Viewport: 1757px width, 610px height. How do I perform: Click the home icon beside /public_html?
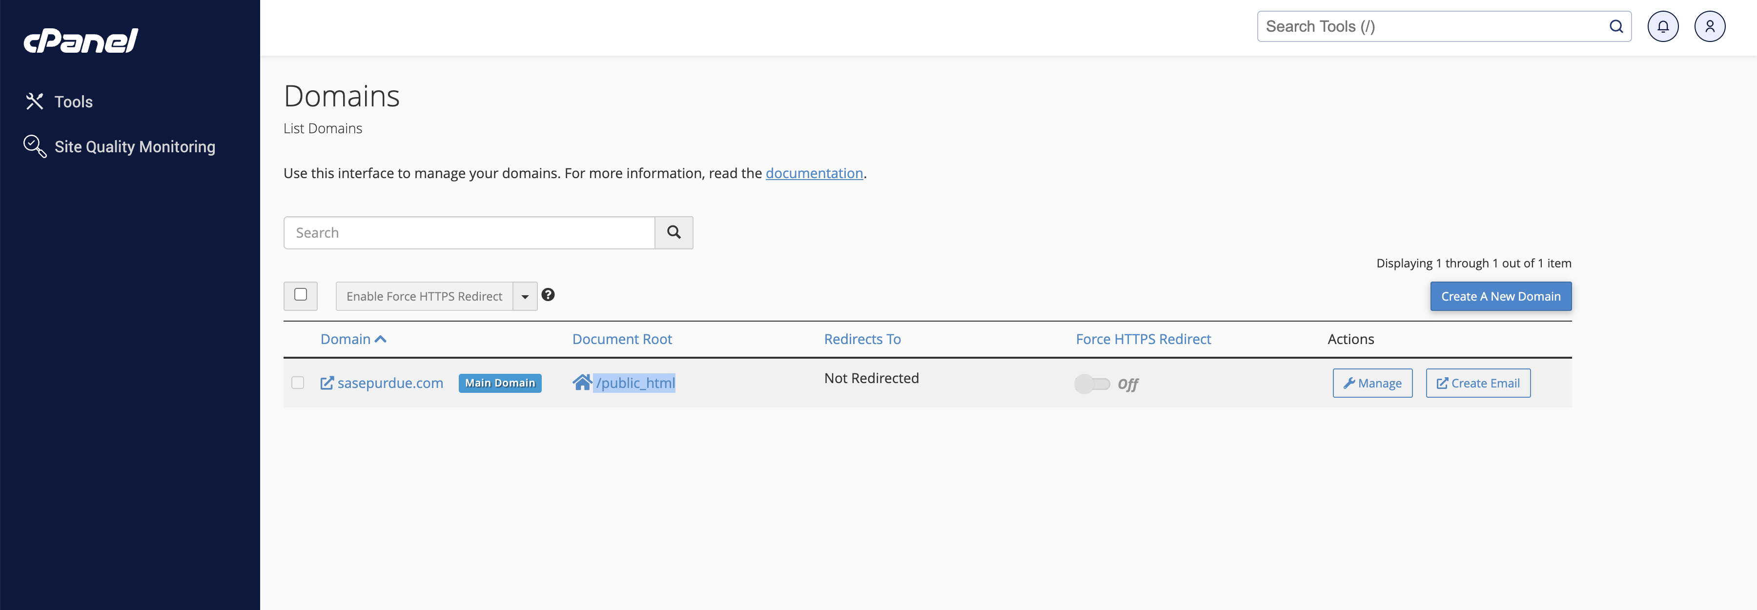pyautogui.click(x=582, y=382)
